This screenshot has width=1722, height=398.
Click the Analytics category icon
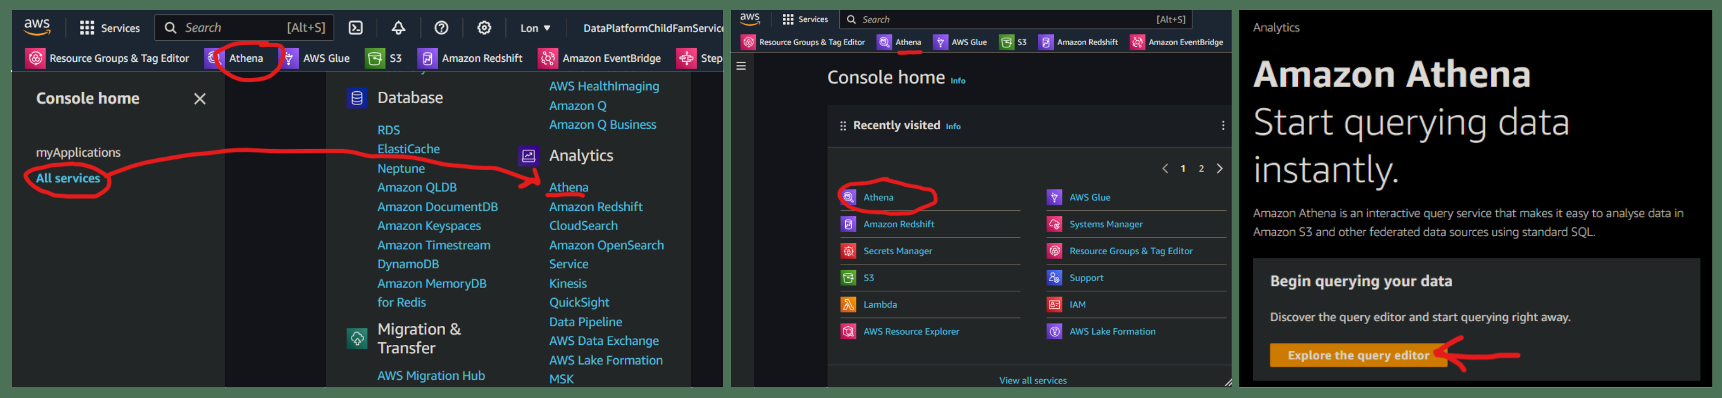[x=529, y=156]
